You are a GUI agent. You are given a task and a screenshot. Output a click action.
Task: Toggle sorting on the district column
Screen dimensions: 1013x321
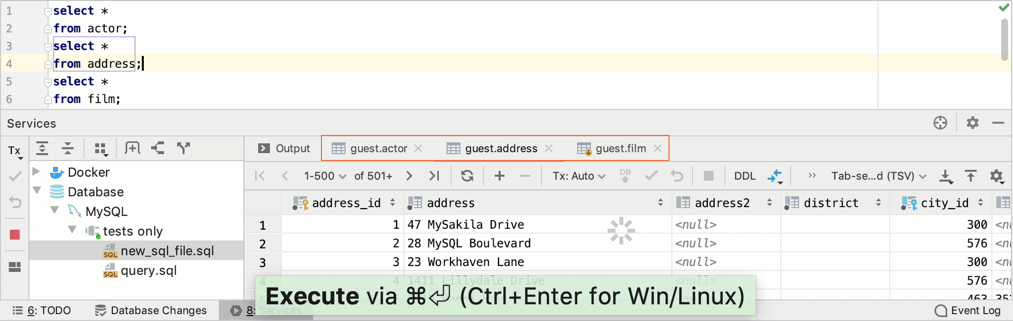[879, 203]
